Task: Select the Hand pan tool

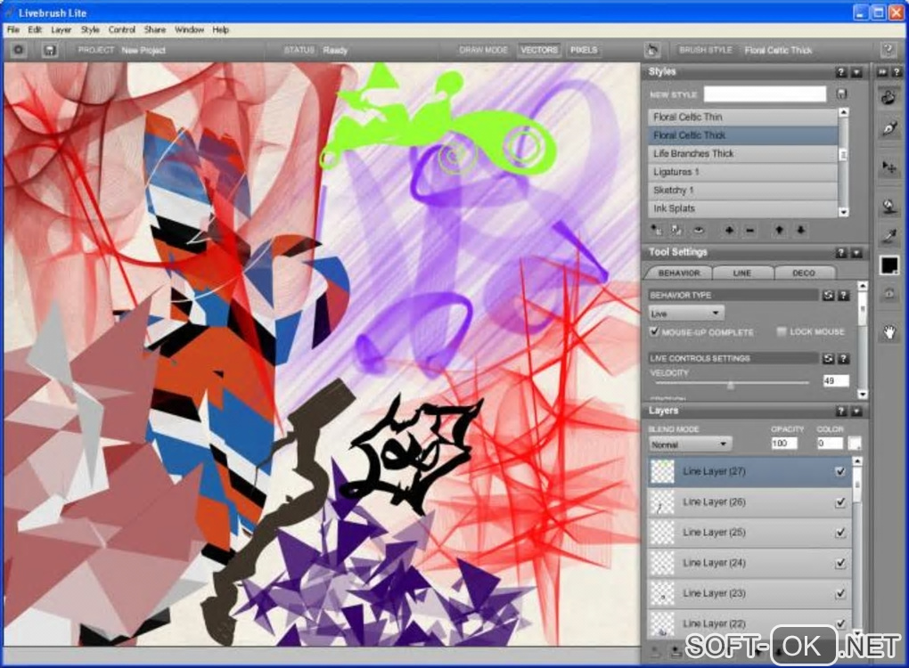Action: coord(889,332)
